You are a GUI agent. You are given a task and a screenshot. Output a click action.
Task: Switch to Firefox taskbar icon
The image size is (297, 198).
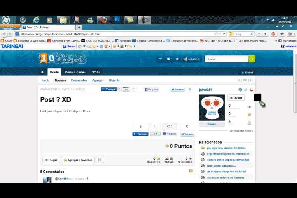point(104,20)
